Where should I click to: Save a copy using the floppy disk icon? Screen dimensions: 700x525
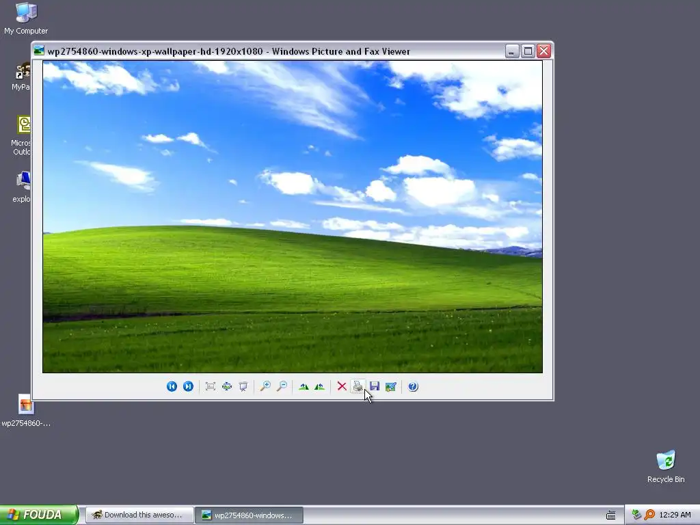click(x=375, y=387)
